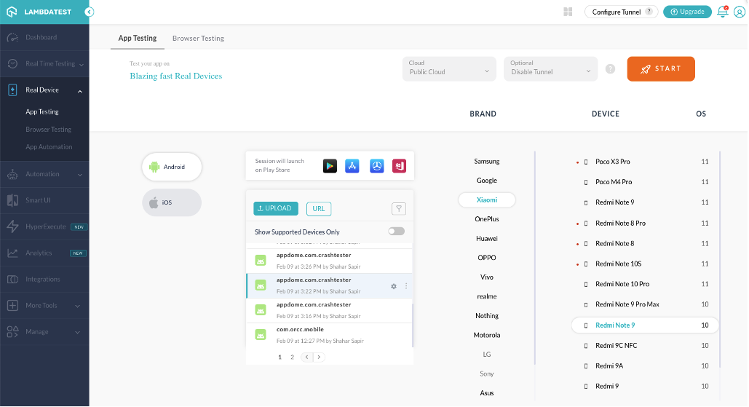749x407 pixels.
Task: Open three-dot menu for selected crashtester app
Action: tap(406, 286)
